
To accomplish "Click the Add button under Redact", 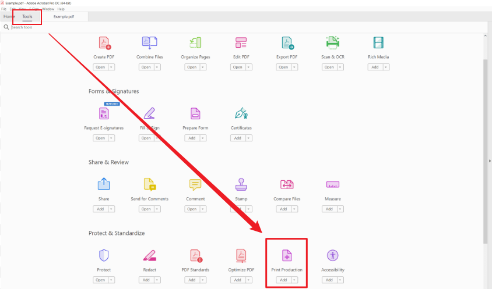I will click(146, 280).
